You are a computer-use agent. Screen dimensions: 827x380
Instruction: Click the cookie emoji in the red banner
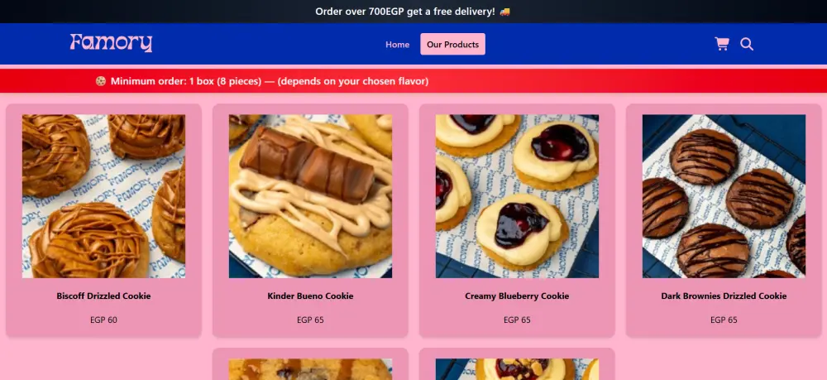pos(101,81)
